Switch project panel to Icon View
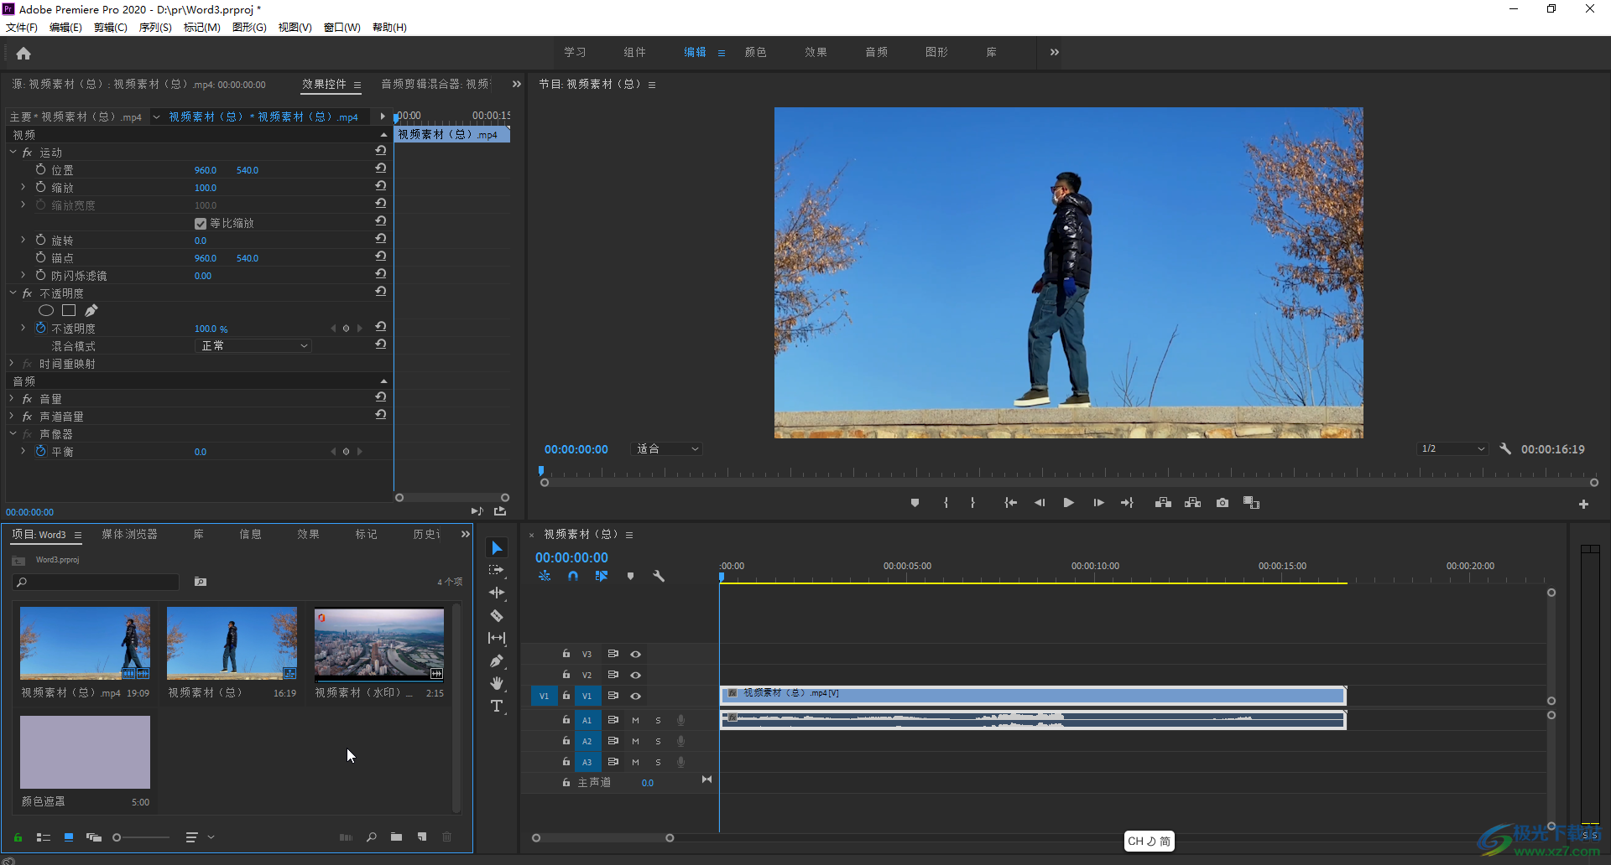The height and width of the screenshot is (865, 1611). [x=69, y=837]
